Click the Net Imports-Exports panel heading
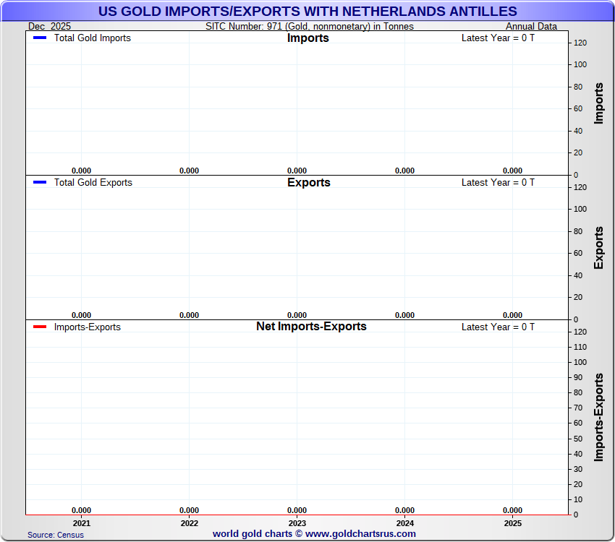The image size is (615, 542). click(x=311, y=327)
